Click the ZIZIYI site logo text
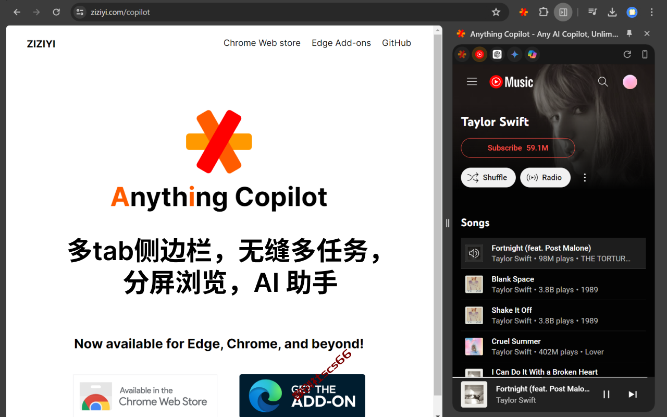 coord(41,44)
